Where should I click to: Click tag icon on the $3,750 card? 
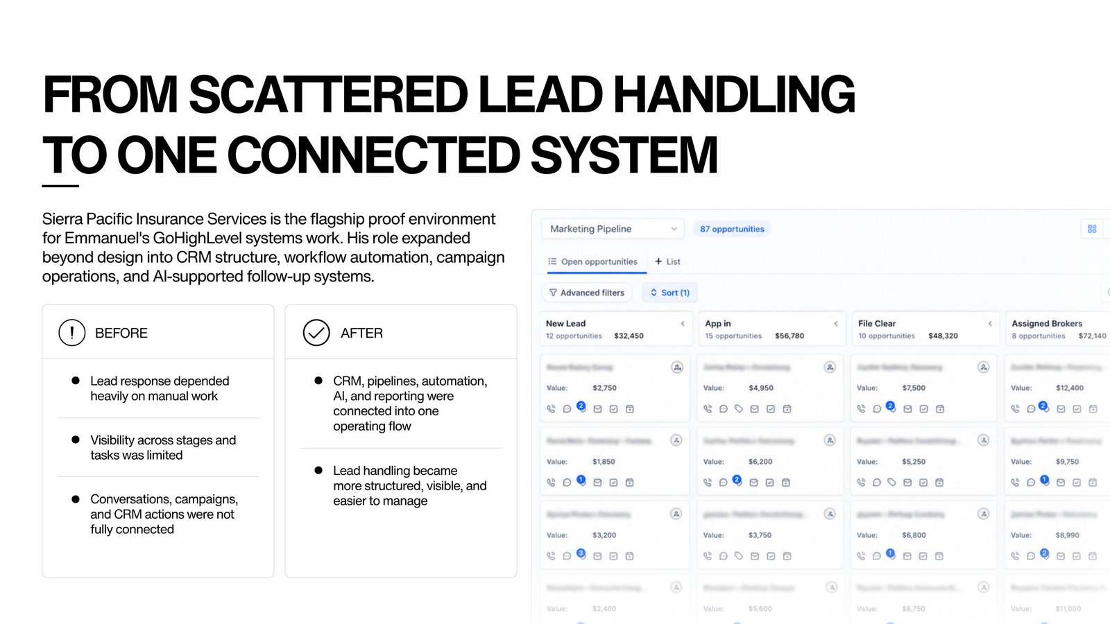[x=739, y=556]
